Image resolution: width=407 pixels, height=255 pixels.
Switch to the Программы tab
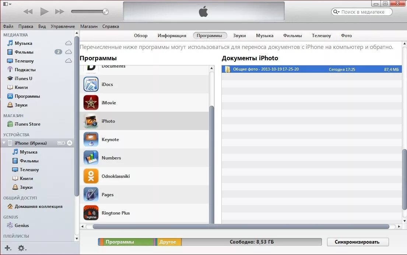click(x=210, y=36)
